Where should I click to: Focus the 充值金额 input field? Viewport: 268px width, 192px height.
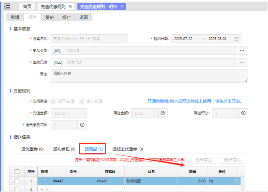tap(69, 113)
